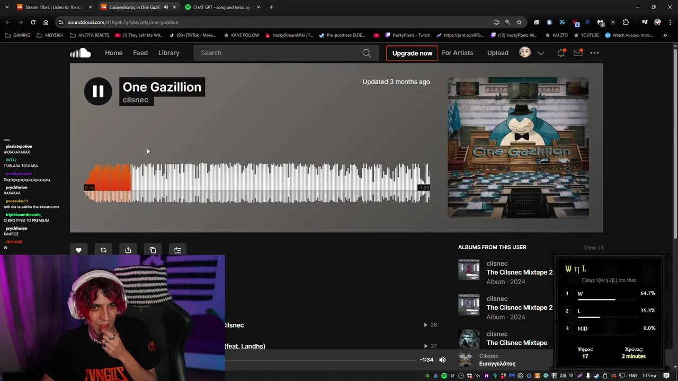Screen dimensions: 678x381
Task: Open Spotify icon in system tray
Action: click(444, 376)
